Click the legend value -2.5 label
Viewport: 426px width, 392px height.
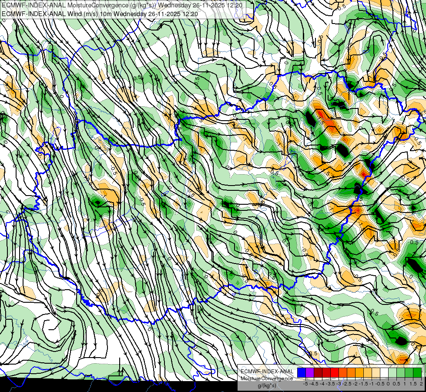point(347,384)
